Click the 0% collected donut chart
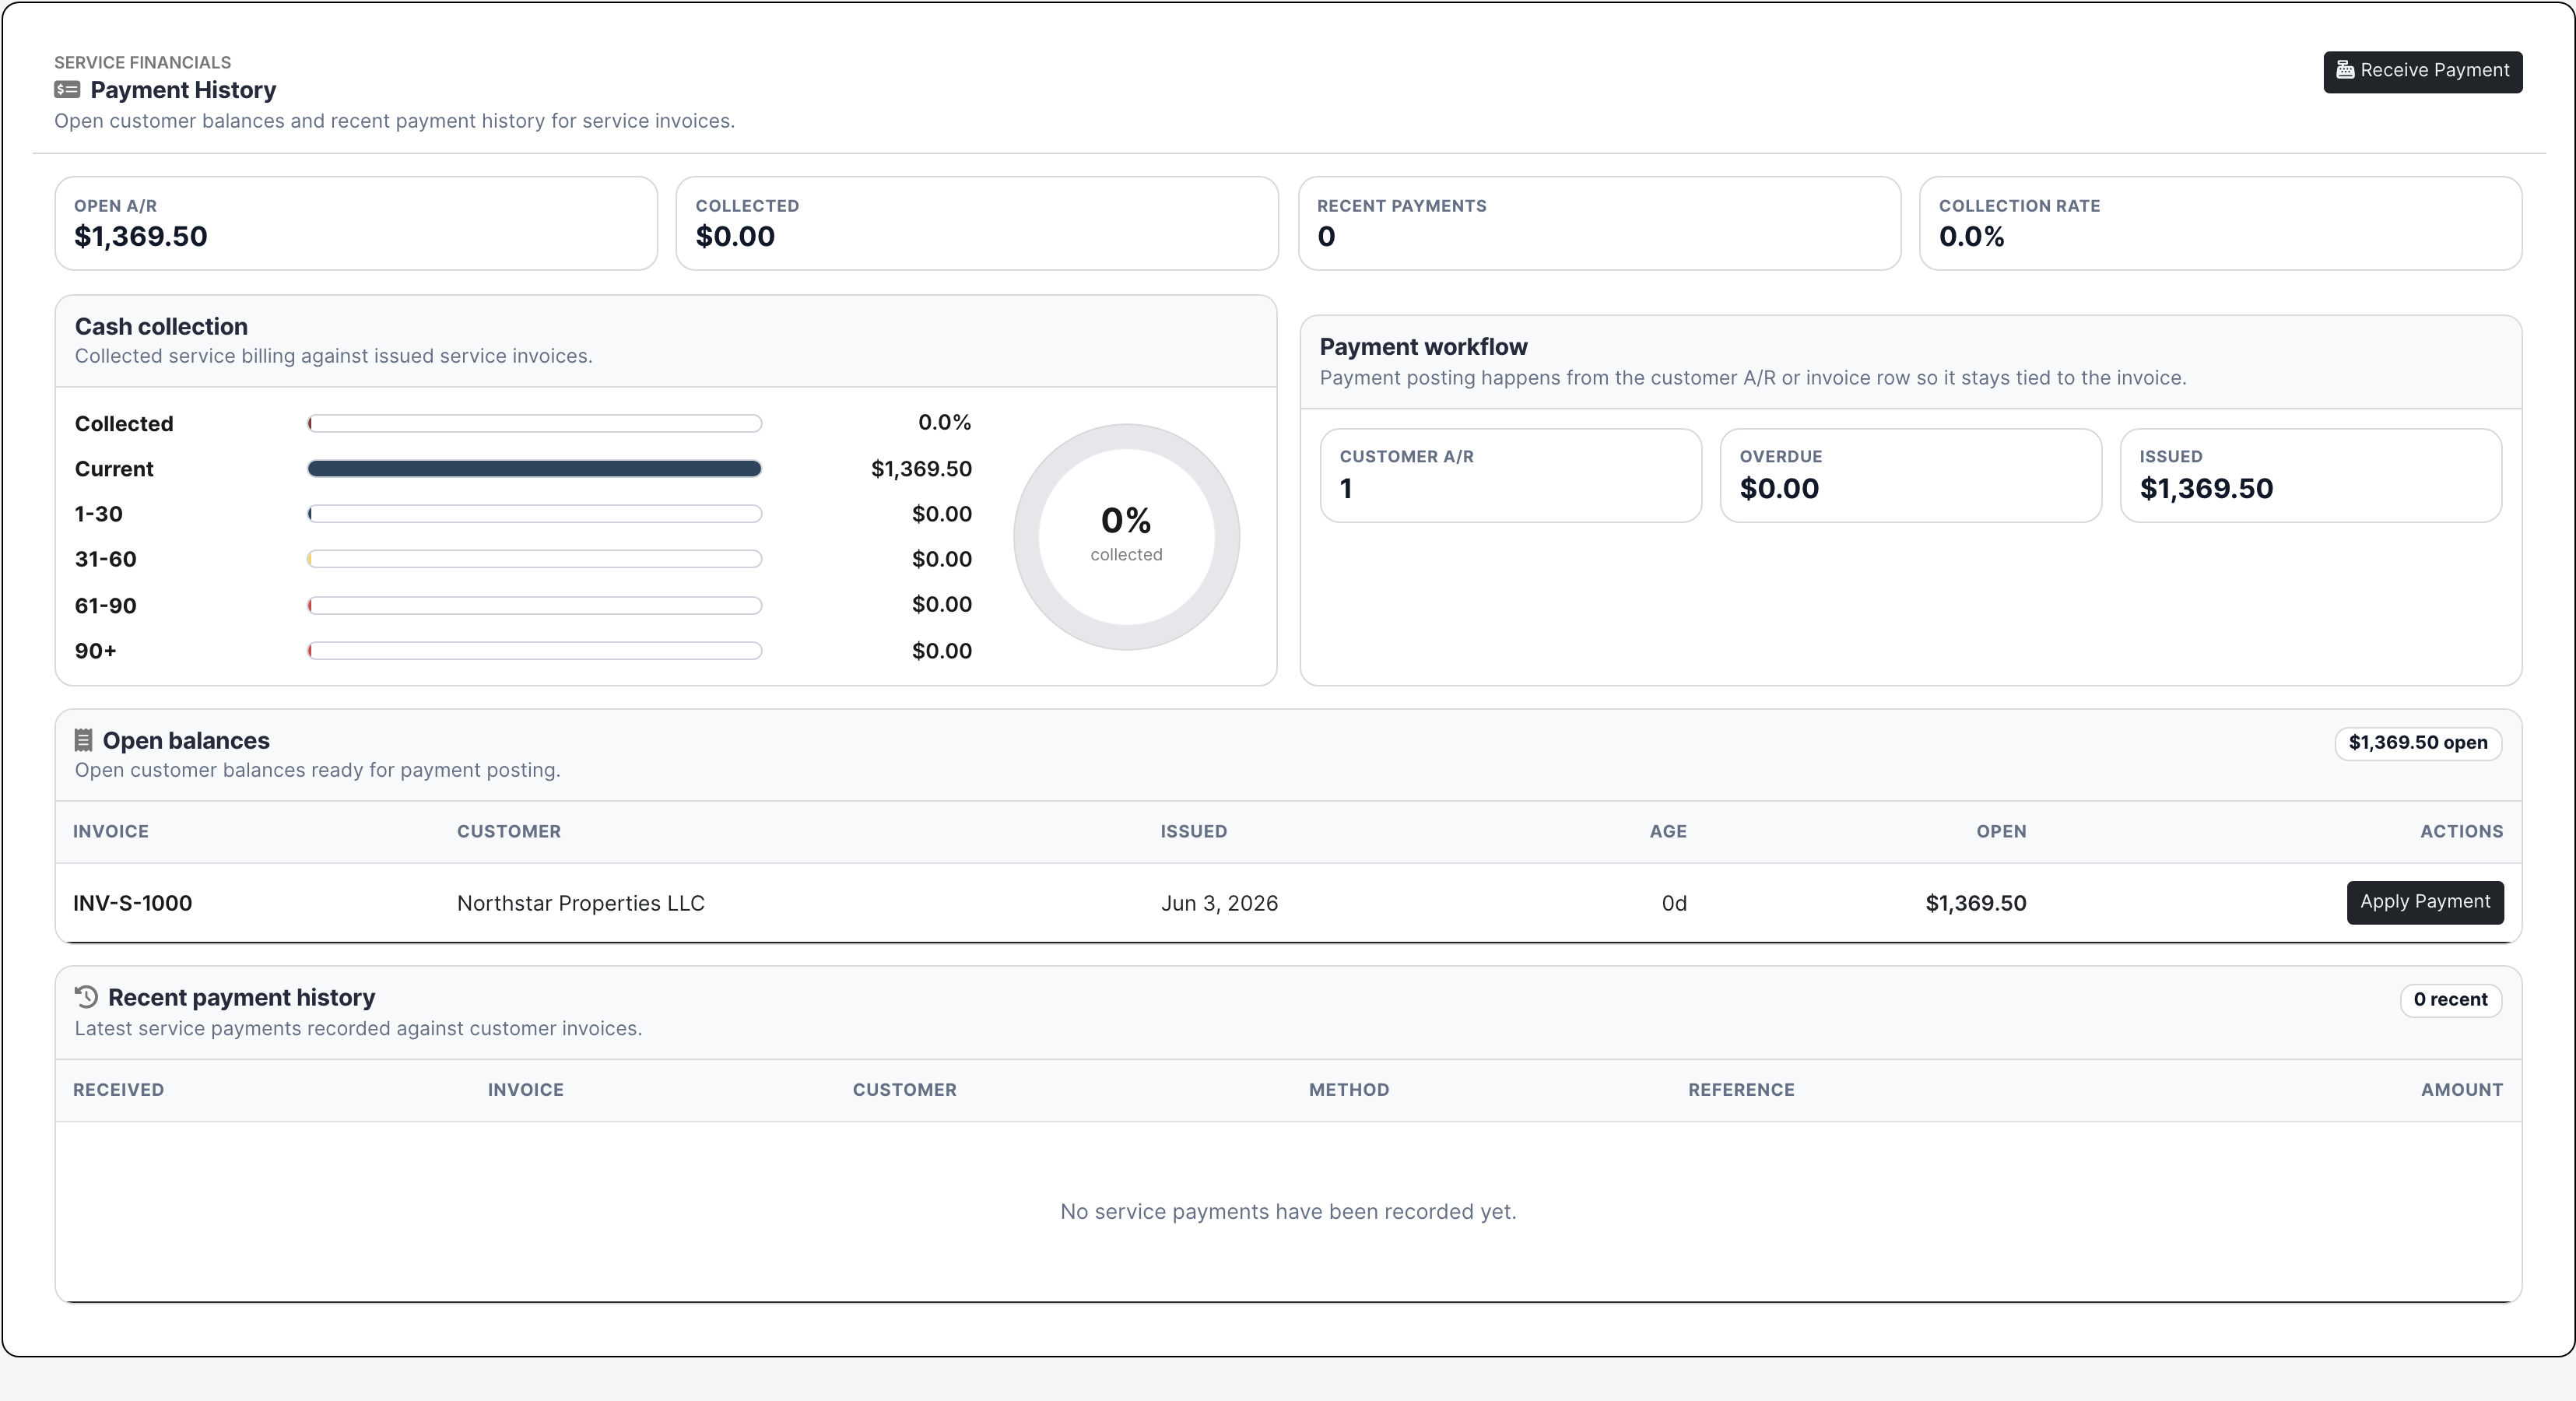The height and width of the screenshot is (1401, 2576). (x=1126, y=537)
